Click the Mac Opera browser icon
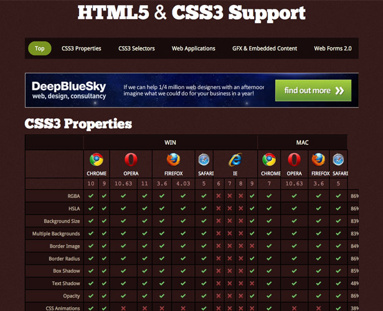This screenshot has width=383, height=311. (294, 159)
